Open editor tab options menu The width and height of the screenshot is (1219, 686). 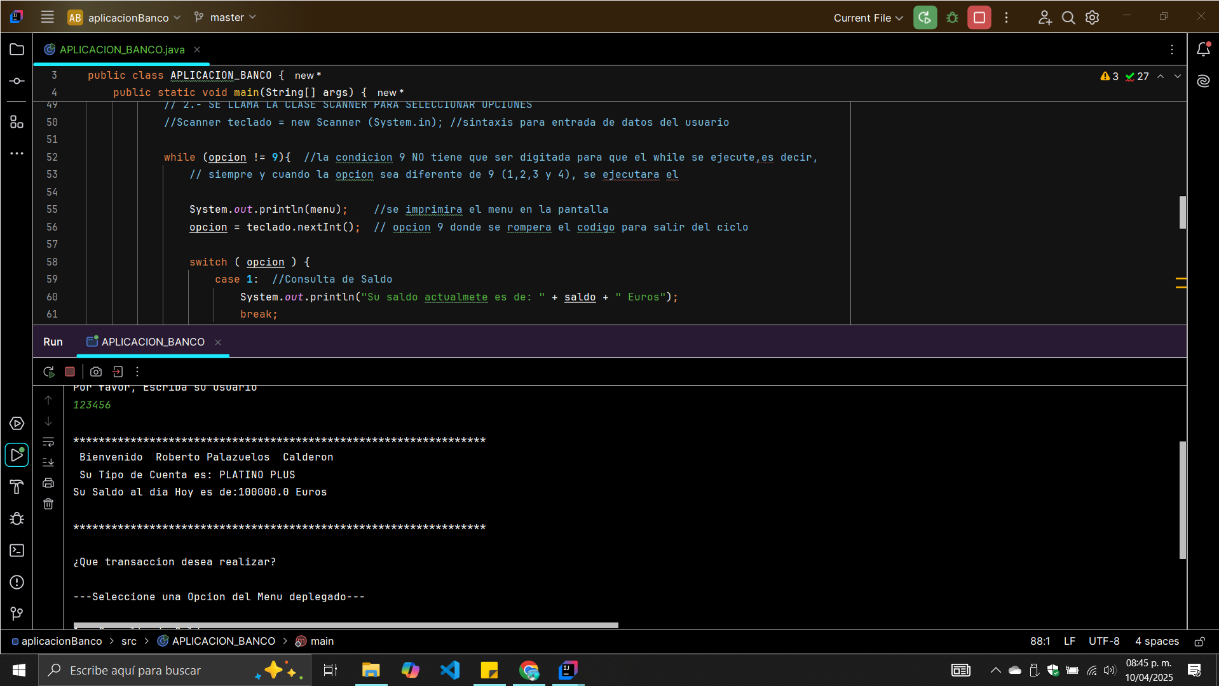[1172, 50]
